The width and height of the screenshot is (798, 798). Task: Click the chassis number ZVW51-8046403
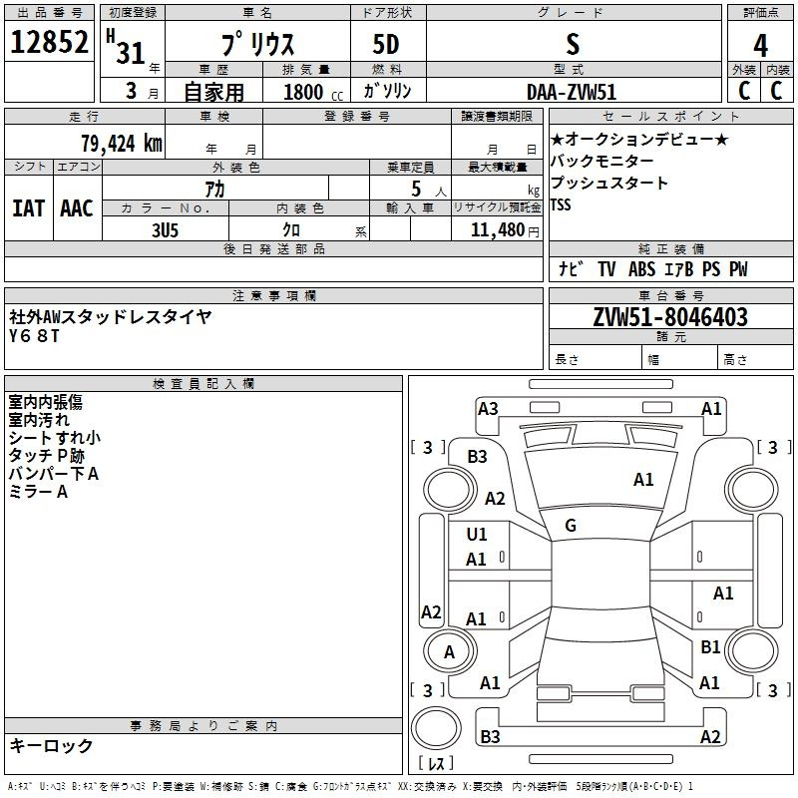[670, 317]
